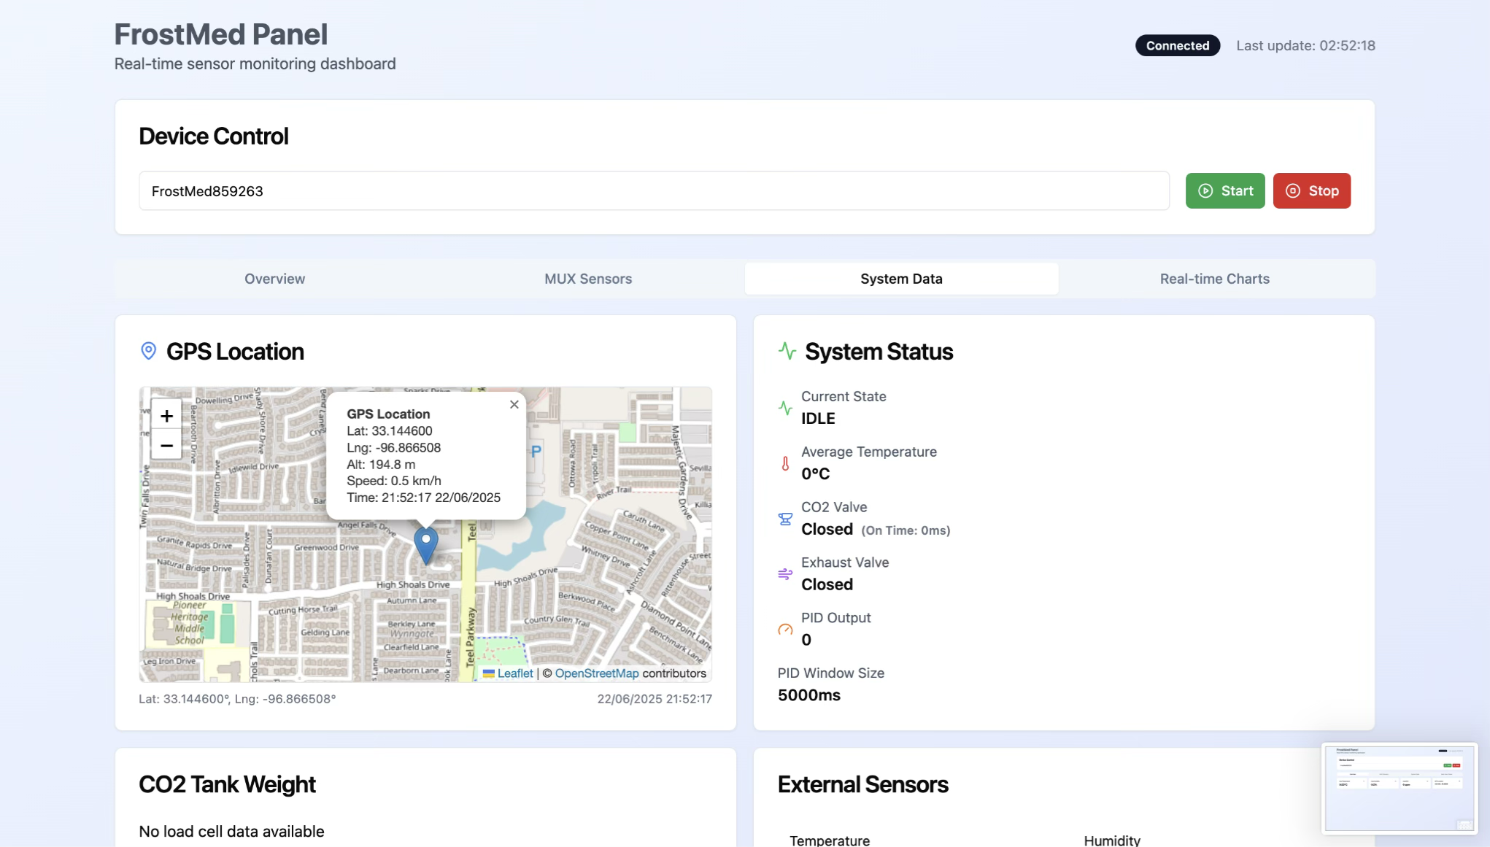Open the MUX Sensors tab
This screenshot has width=1490, height=847.
588,279
